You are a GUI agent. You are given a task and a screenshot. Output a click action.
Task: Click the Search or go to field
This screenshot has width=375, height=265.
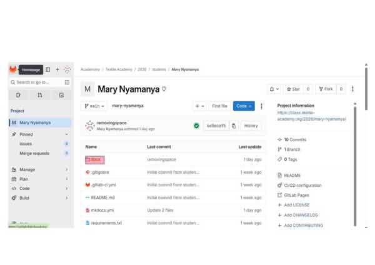37,82
